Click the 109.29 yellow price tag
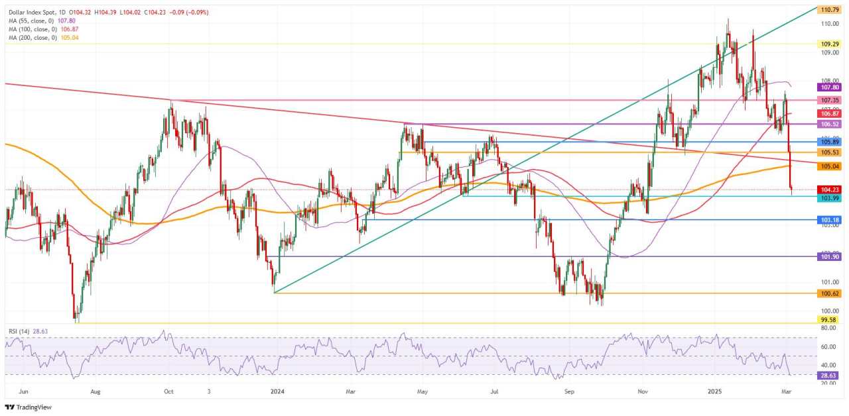Viewport: 849px width, 416px height. [830, 44]
